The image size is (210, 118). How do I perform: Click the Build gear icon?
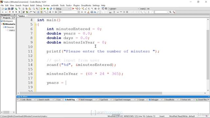(41, 9)
